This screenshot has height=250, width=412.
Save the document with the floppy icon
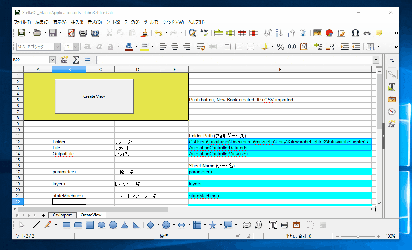click(x=53, y=33)
